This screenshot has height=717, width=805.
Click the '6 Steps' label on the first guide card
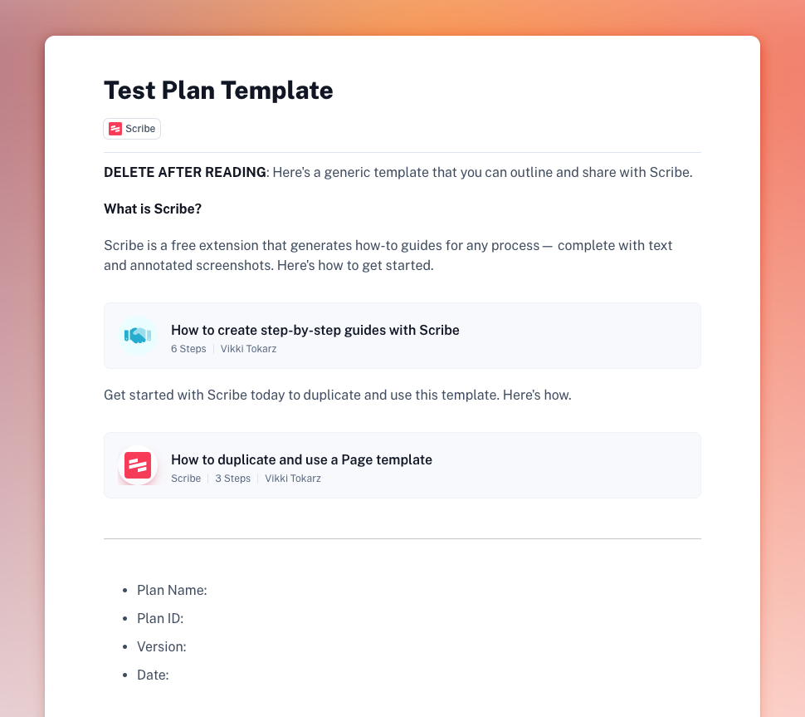coord(188,348)
